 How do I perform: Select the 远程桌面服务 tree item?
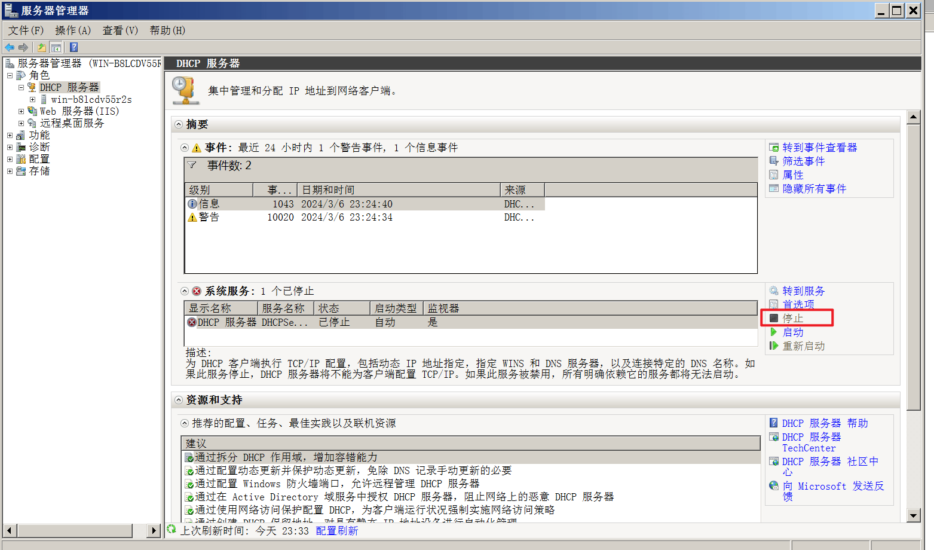click(72, 123)
